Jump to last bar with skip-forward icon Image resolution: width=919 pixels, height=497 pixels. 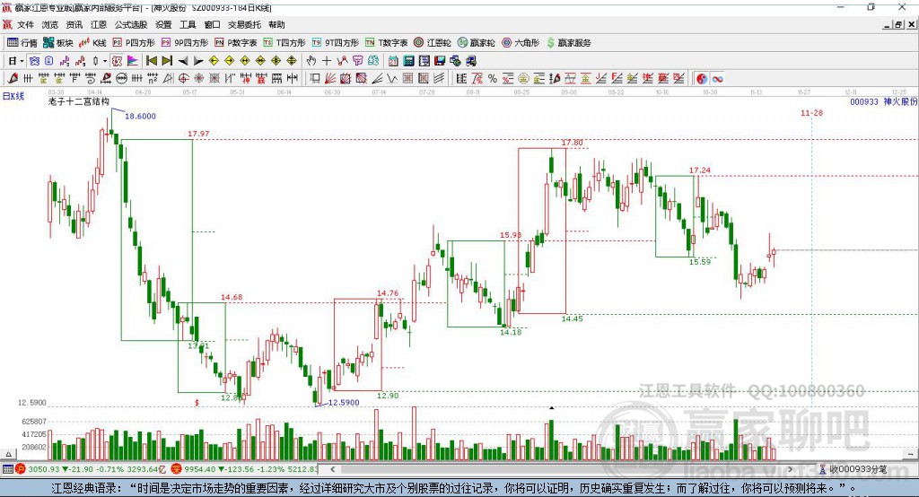[167, 61]
